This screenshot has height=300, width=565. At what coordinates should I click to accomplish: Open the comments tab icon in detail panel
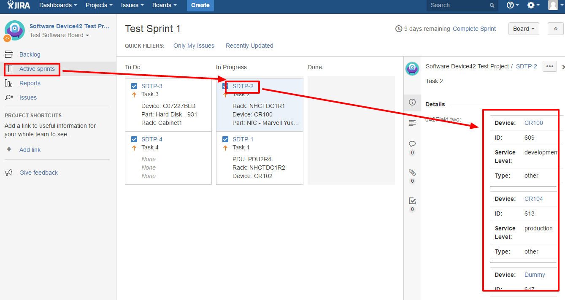click(x=412, y=144)
